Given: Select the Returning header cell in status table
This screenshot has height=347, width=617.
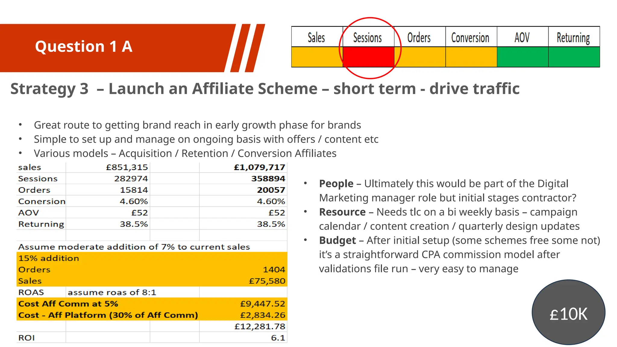Looking at the screenshot, I should 574,37.
